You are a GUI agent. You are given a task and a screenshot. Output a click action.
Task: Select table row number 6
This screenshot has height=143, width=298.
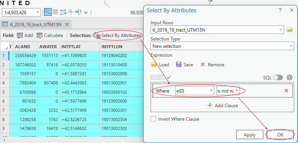(x=5, y=101)
